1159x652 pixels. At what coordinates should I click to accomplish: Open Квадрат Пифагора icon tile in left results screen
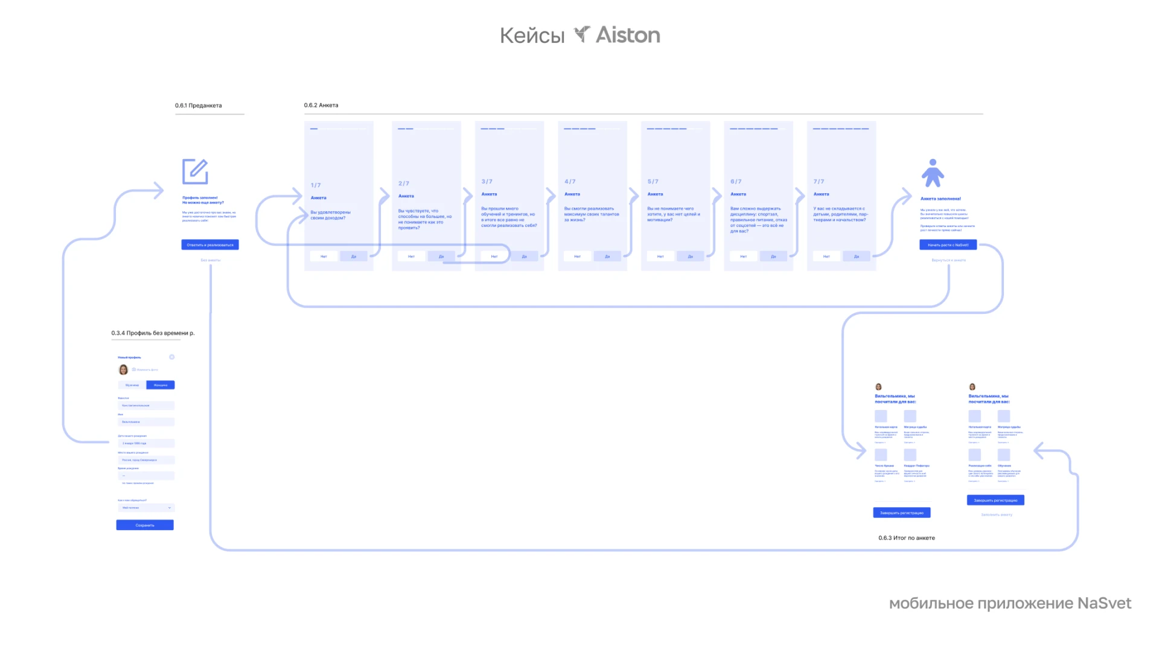[x=910, y=455]
